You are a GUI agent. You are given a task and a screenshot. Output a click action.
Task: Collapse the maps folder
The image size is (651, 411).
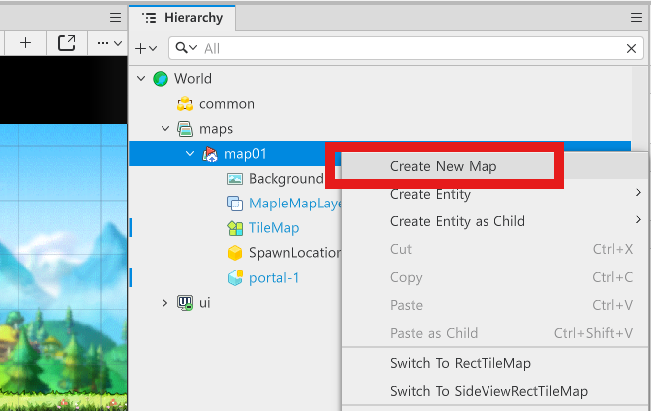pos(165,128)
